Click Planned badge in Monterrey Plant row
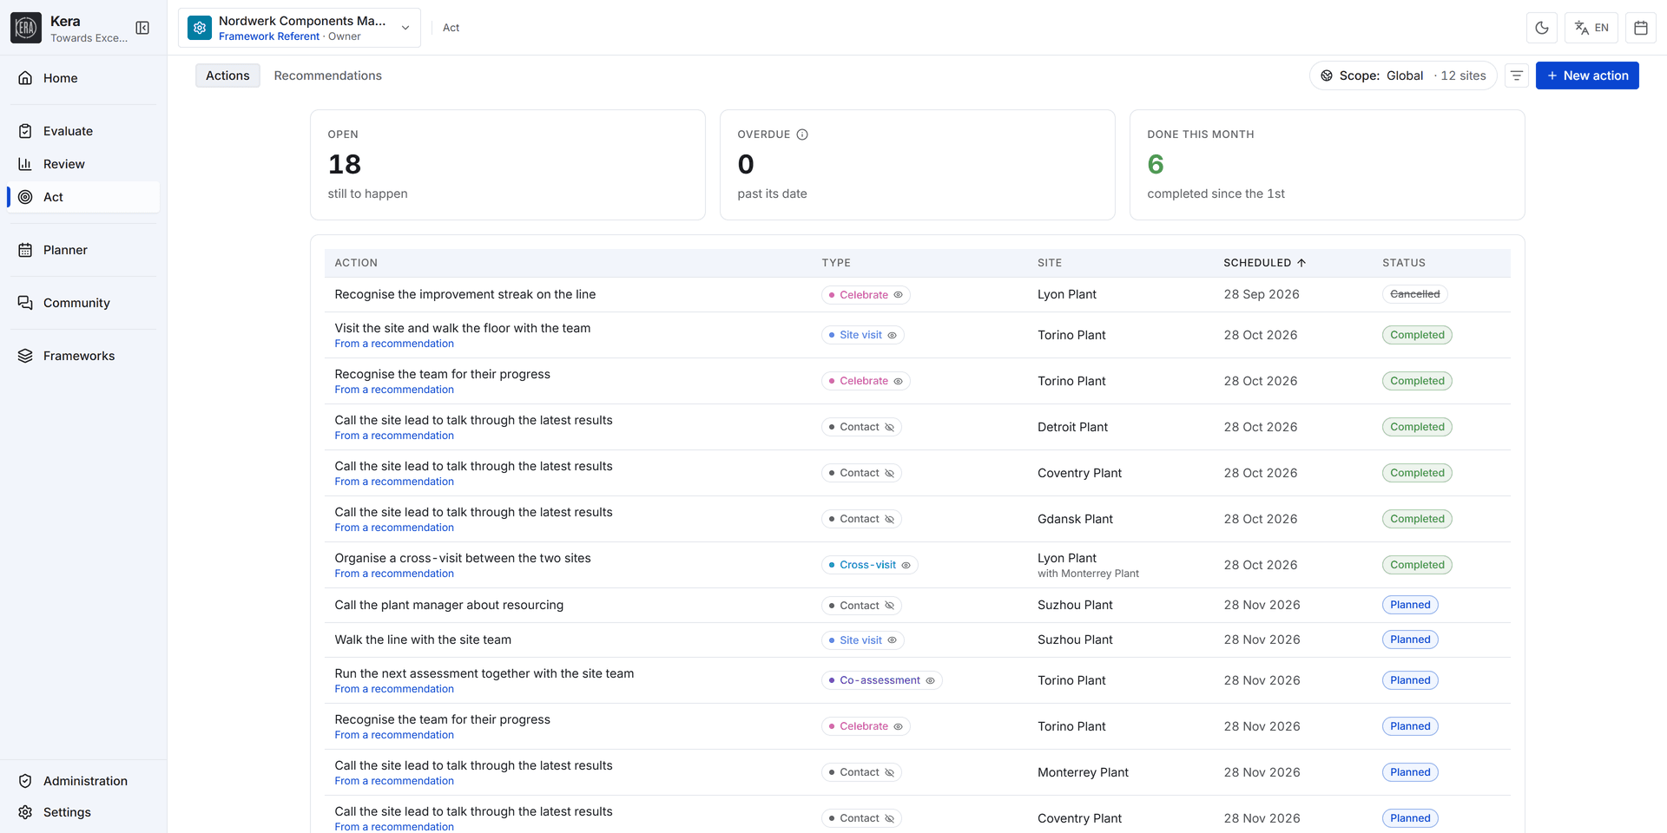1667x833 pixels. point(1410,772)
